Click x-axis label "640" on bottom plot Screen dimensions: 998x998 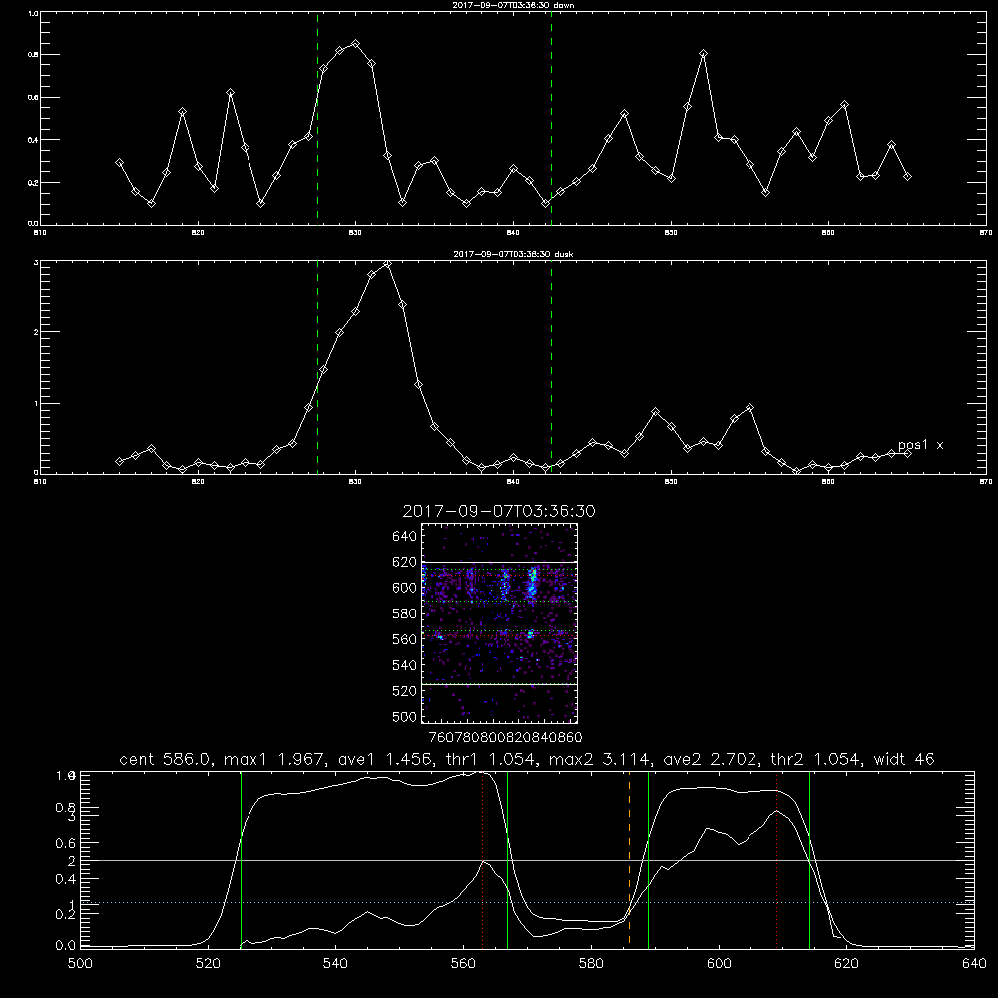coord(974,964)
